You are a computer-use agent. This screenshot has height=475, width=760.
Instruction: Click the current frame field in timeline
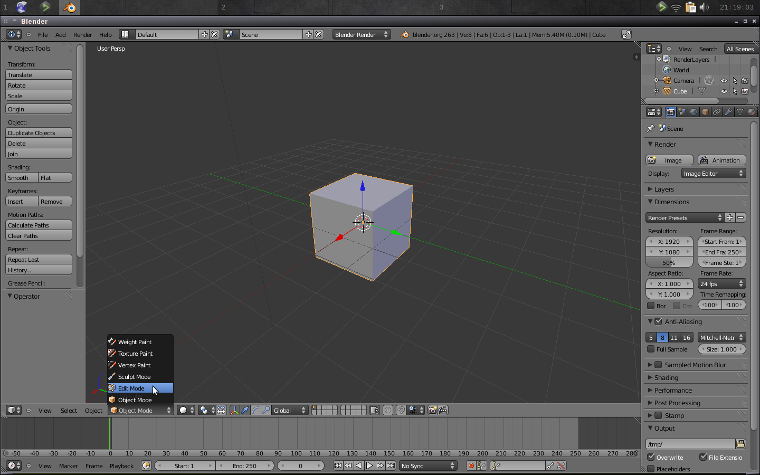coord(301,465)
